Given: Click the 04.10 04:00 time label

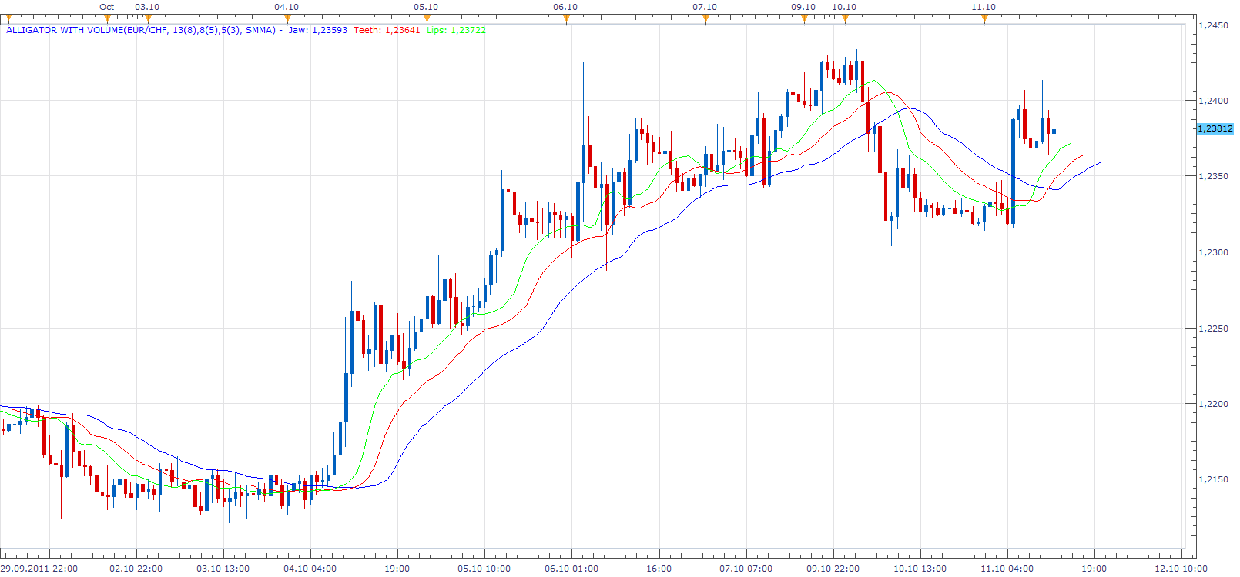Looking at the screenshot, I should click(310, 569).
